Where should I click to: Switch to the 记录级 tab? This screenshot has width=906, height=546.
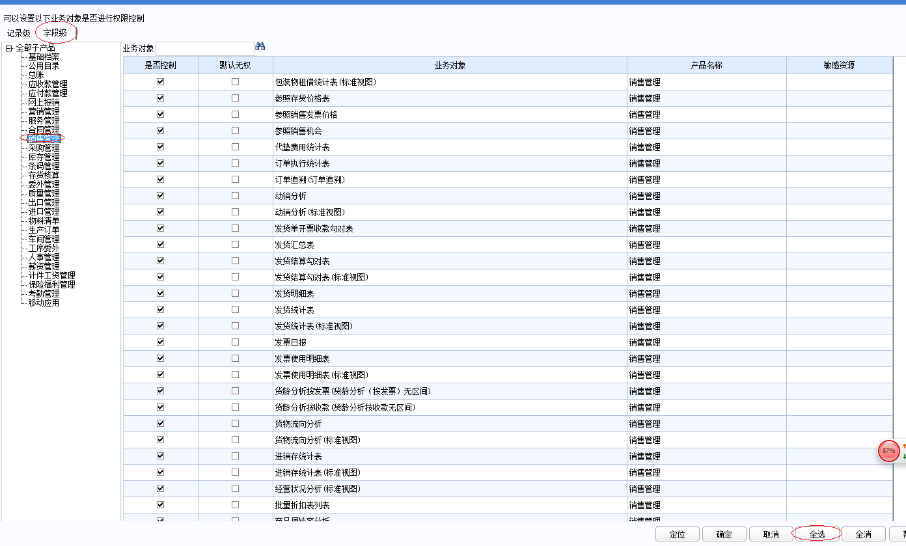[19, 33]
